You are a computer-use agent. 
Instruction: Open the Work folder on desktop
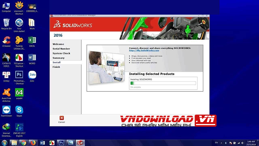(32, 24)
